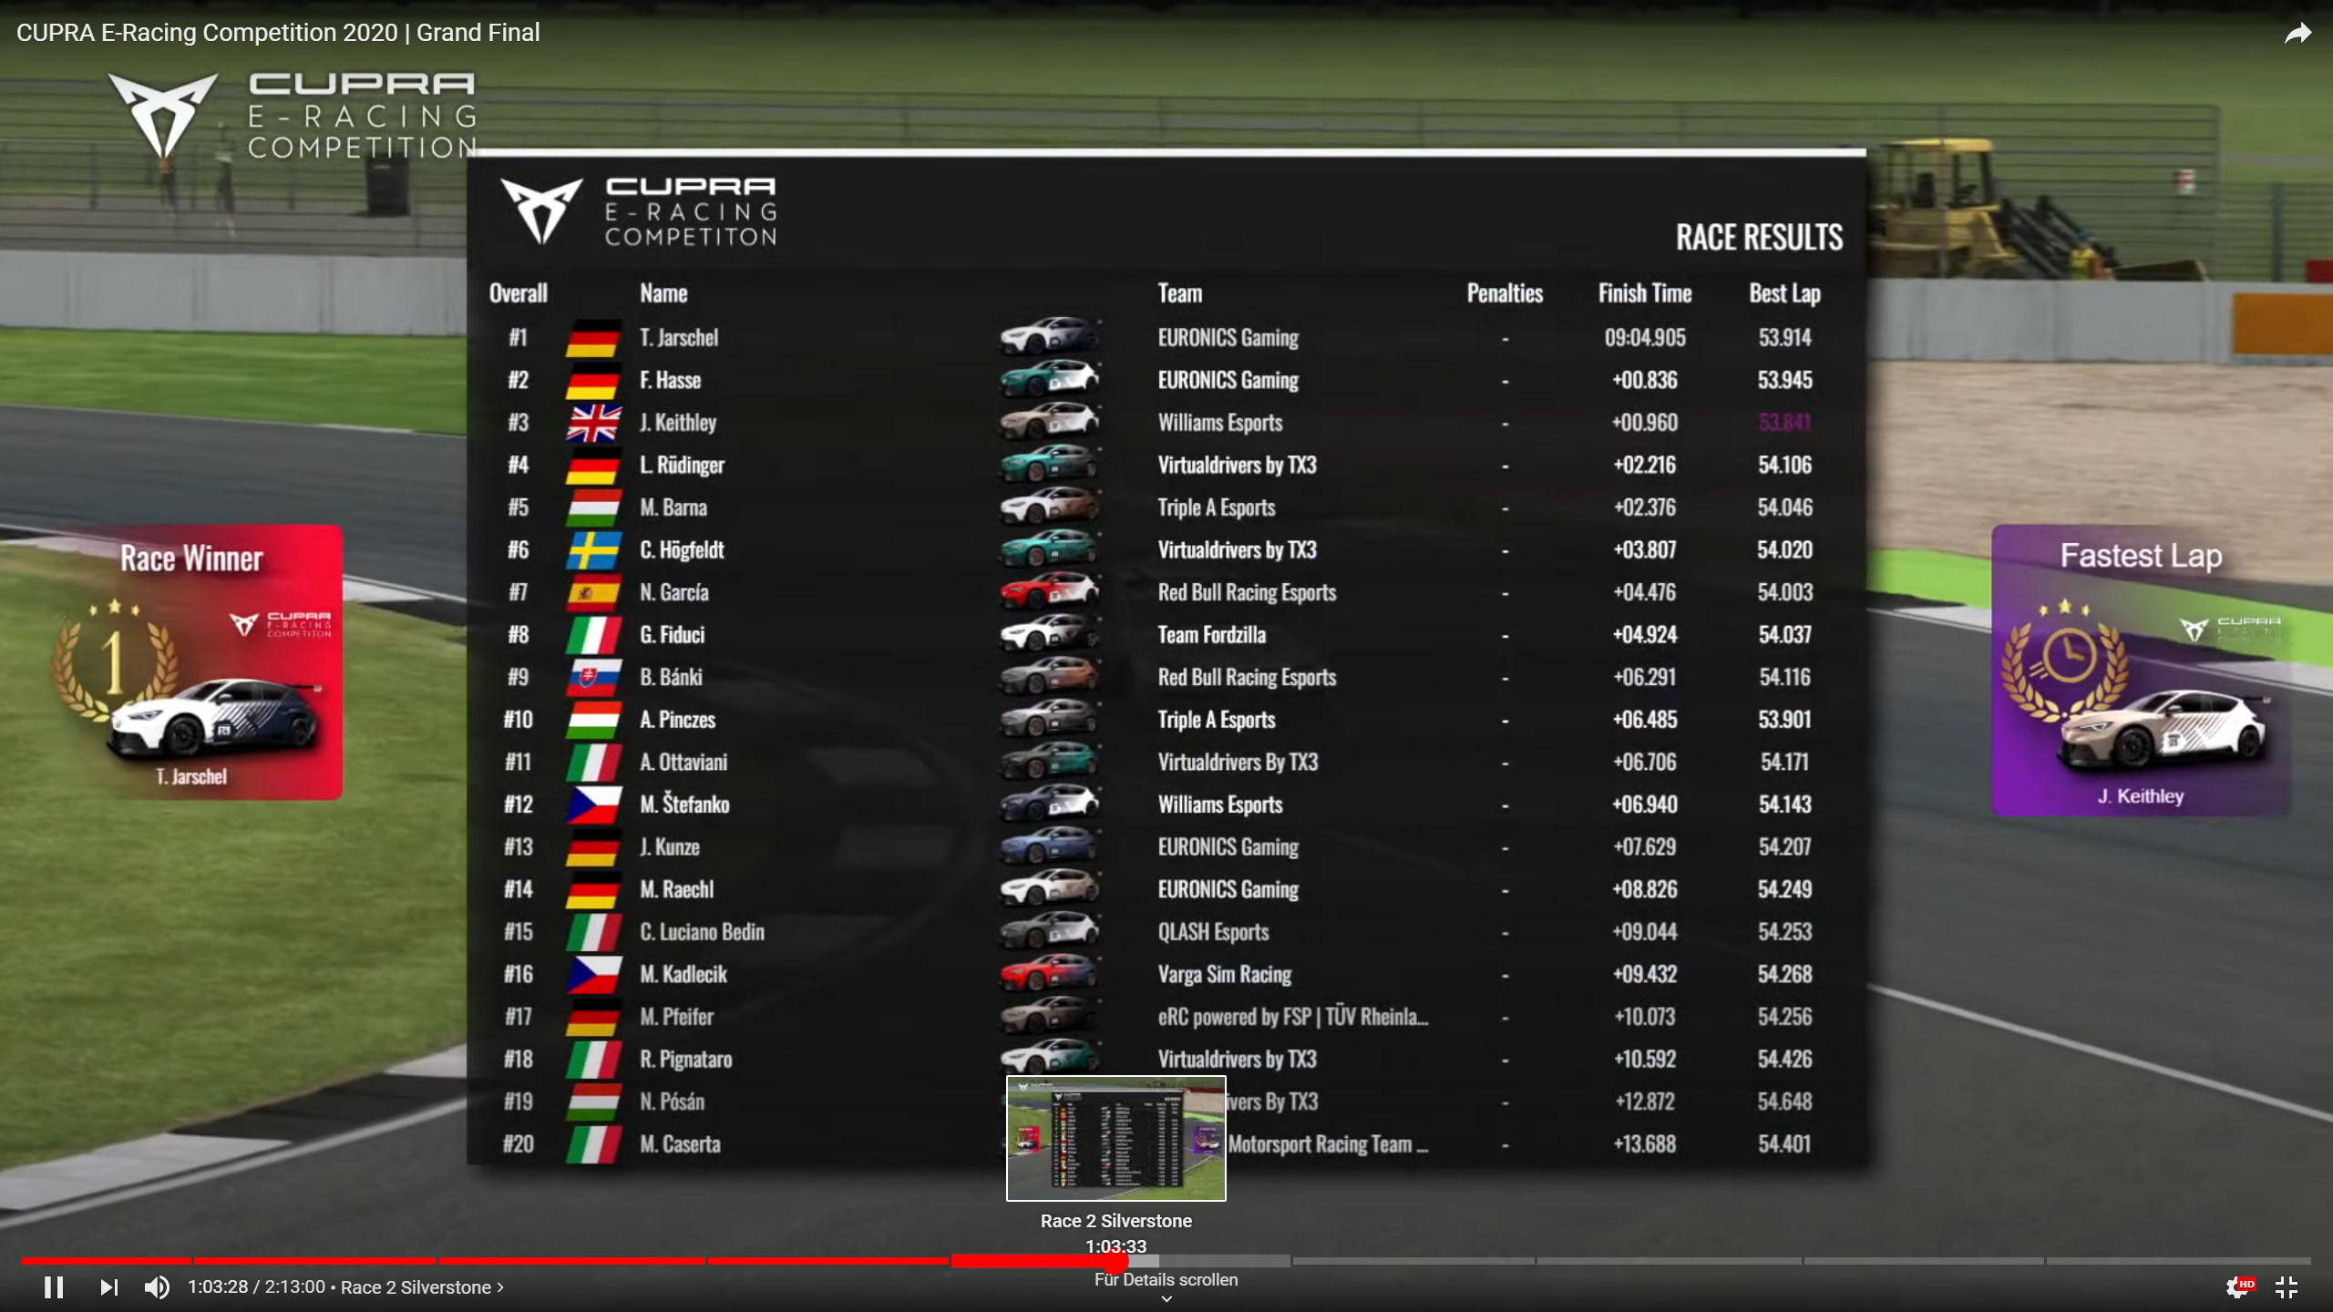This screenshot has width=2333, height=1312.
Task: Click the Hungarian flag beside M. Barna
Action: click(x=593, y=507)
